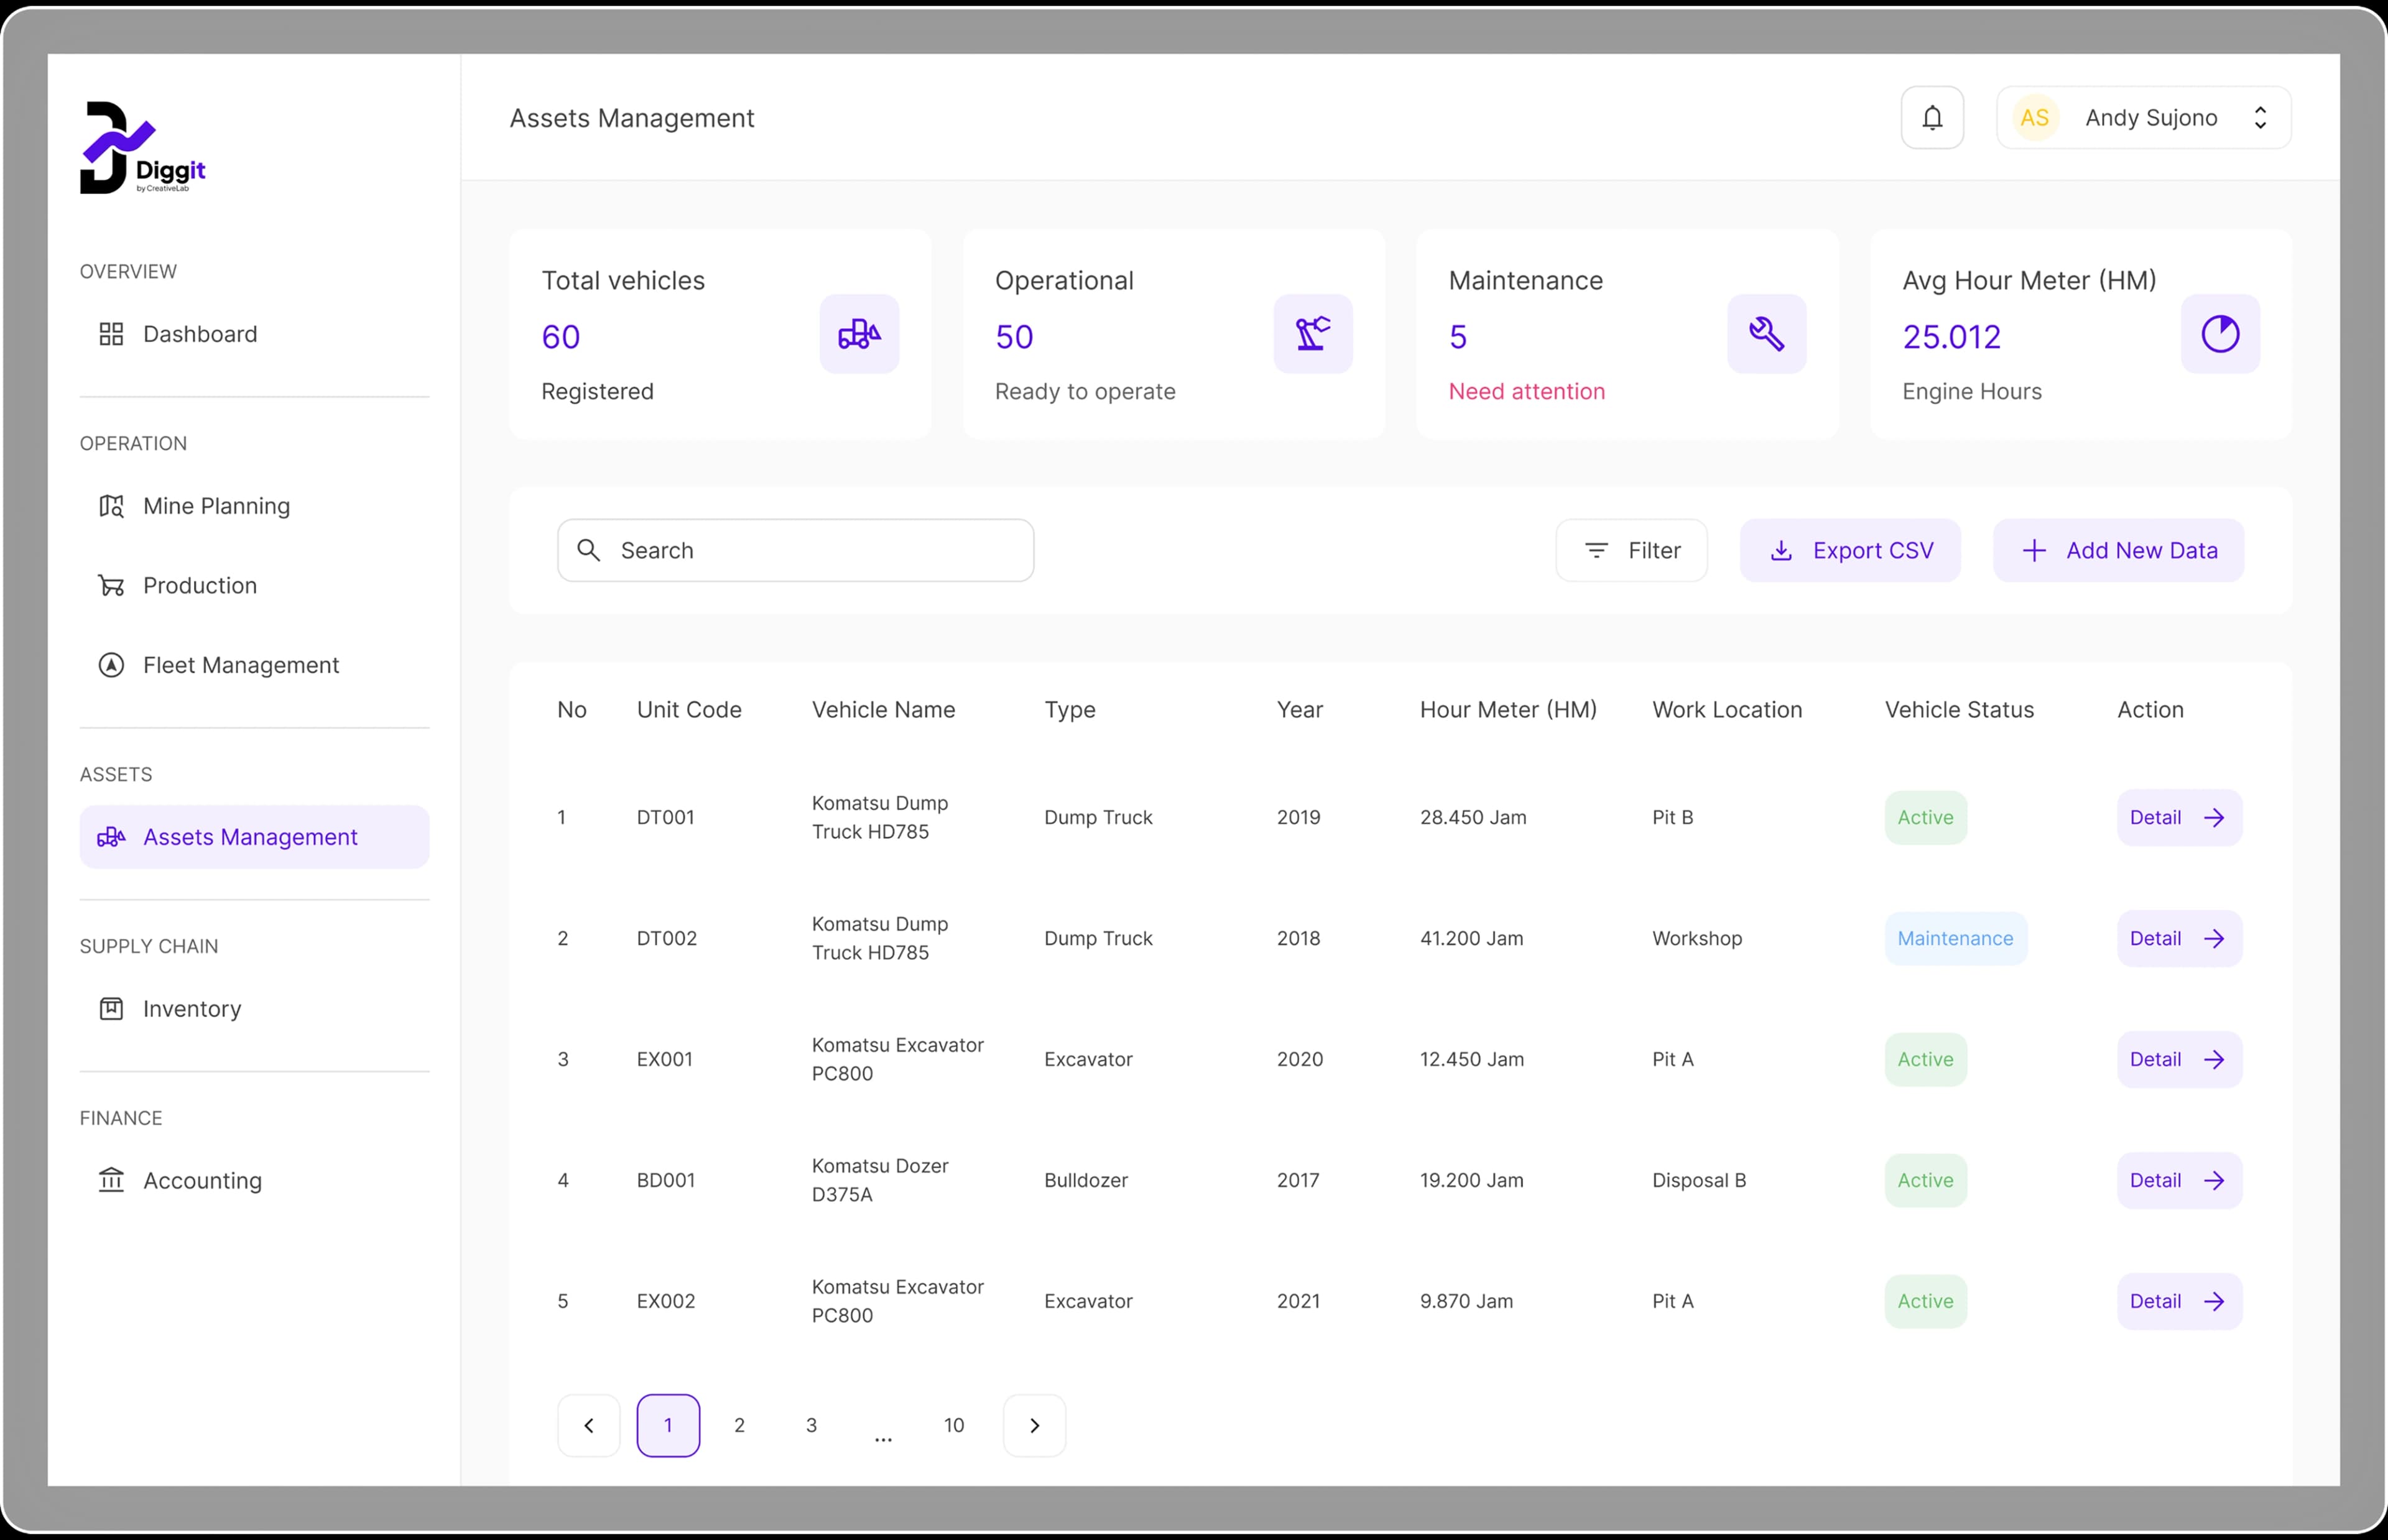Click the 25.012 engine hours value
Screen dimensions: 2388x1540
(x=1951, y=337)
